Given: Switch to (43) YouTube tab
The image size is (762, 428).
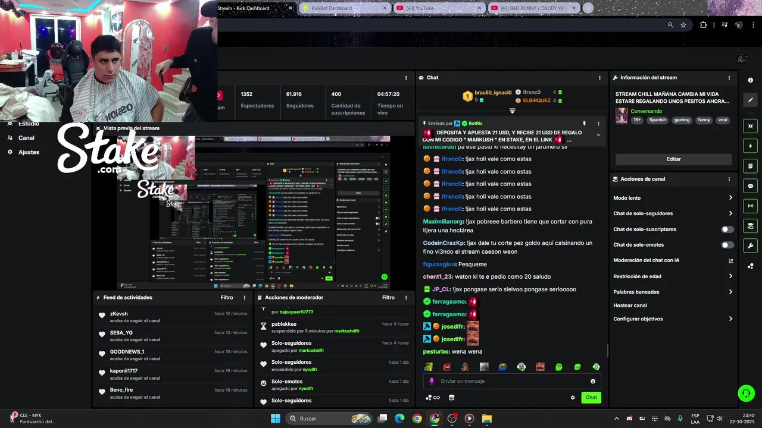Looking at the screenshot, I should (x=438, y=8).
